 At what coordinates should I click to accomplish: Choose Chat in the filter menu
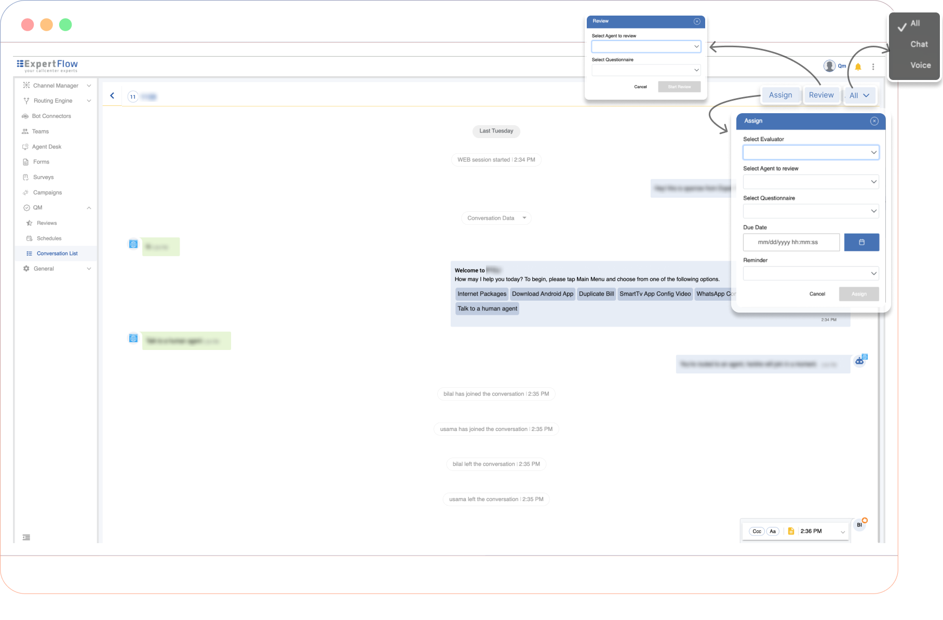point(919,45)
